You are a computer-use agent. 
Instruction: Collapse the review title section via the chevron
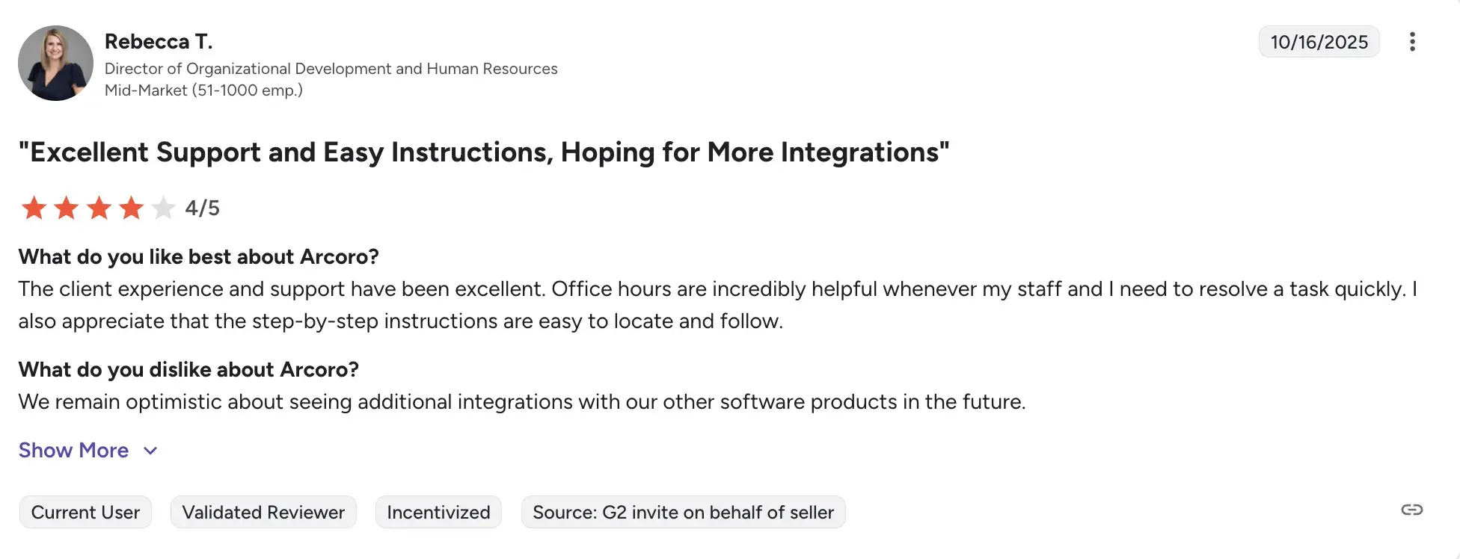[149, 451]
